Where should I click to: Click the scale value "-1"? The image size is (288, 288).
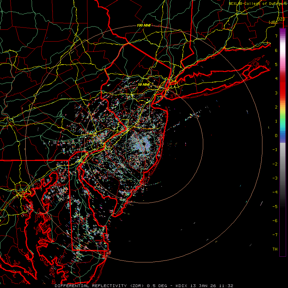tap(275, 150)
